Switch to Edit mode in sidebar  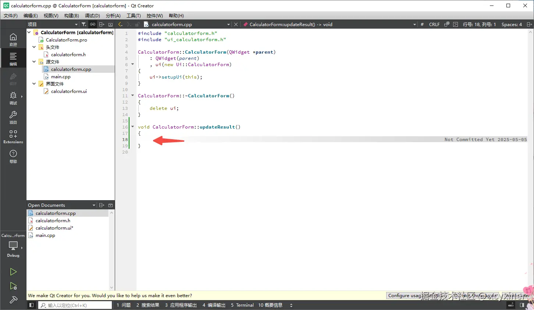click(13, 59)
